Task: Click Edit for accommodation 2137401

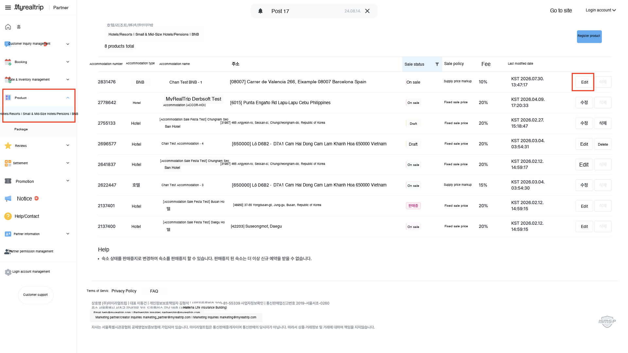Action: pyautogui.click(x=584, y=206)
